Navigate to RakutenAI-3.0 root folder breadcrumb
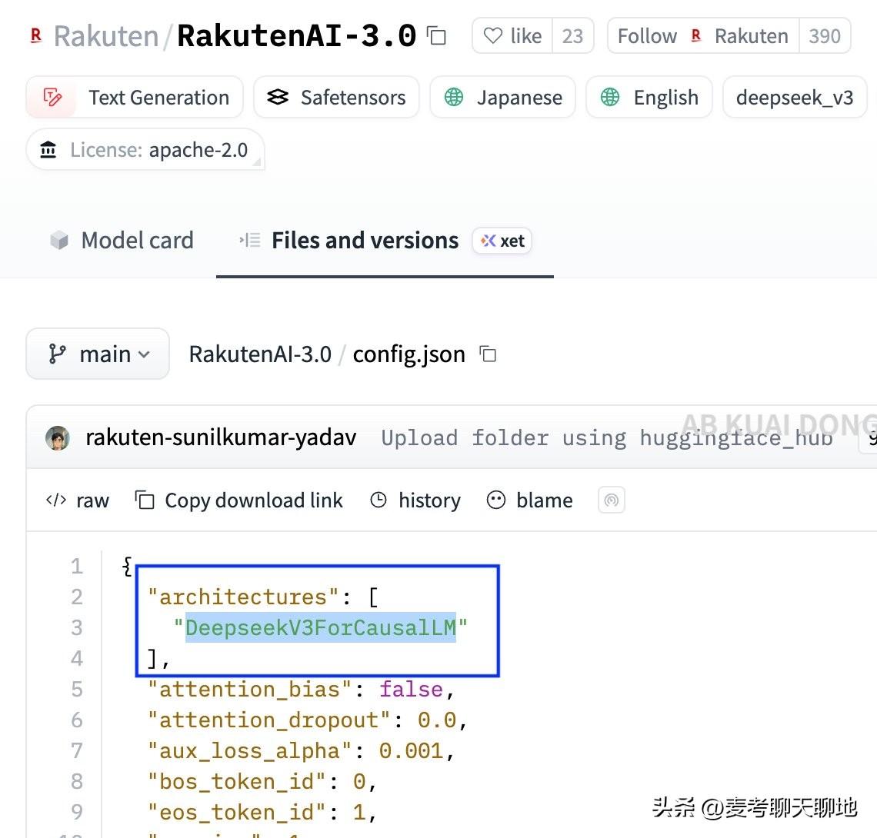This screenshot has height=838, width=877. pyautogui.click(x=260, y=354)
